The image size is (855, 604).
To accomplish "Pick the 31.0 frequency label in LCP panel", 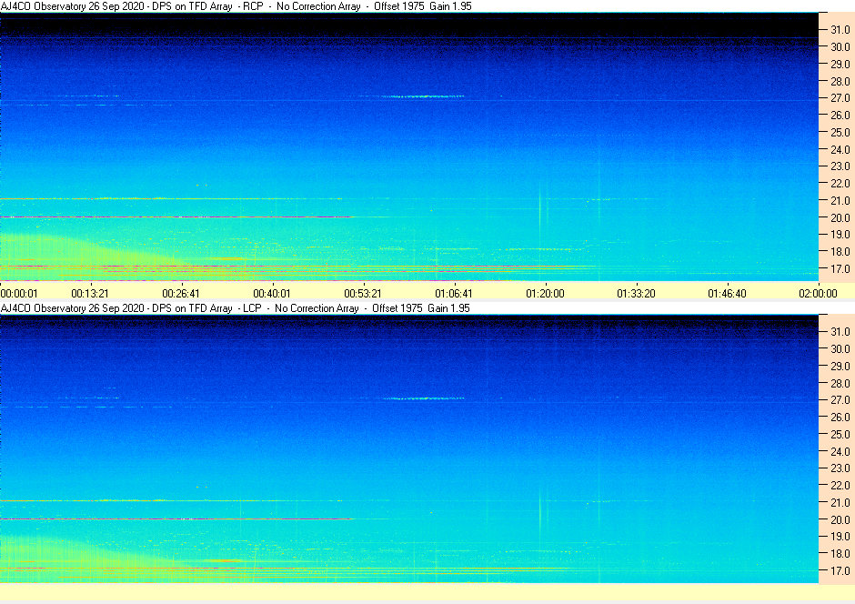I will tap(840, 332).
